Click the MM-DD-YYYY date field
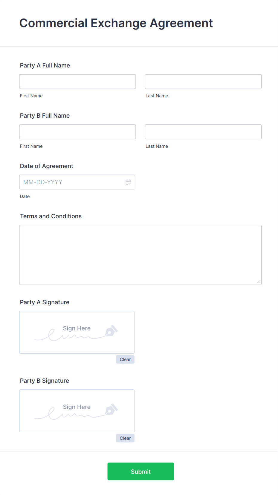278x495 pixels. click(x=72, y=182)
